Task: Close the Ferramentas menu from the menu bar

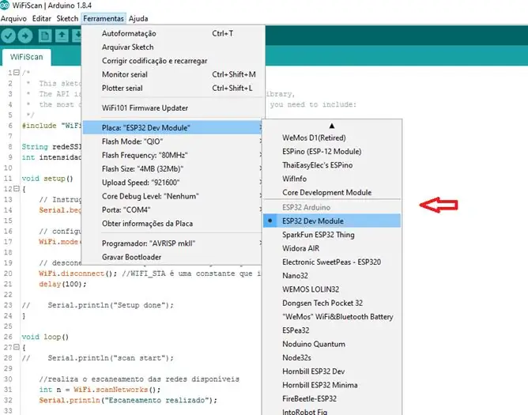Action: click(x=104, y=18)
